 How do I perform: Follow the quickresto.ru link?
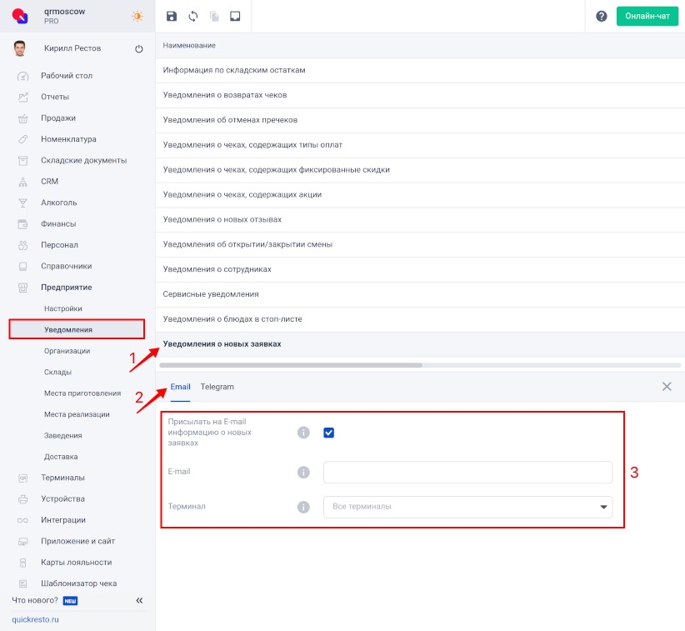[x=35, y=619]
